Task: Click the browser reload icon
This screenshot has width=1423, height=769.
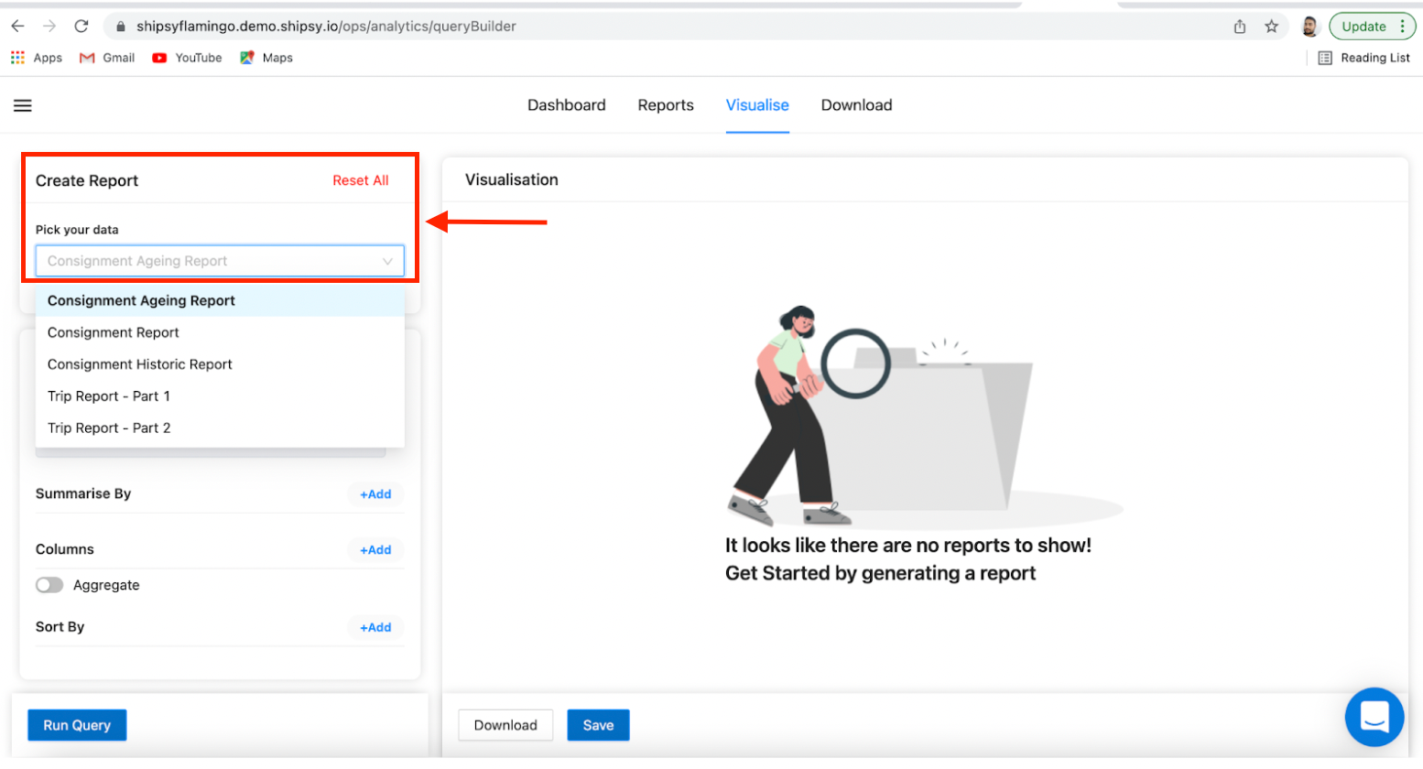Action: pyautogui.click(x=81, y=27)
